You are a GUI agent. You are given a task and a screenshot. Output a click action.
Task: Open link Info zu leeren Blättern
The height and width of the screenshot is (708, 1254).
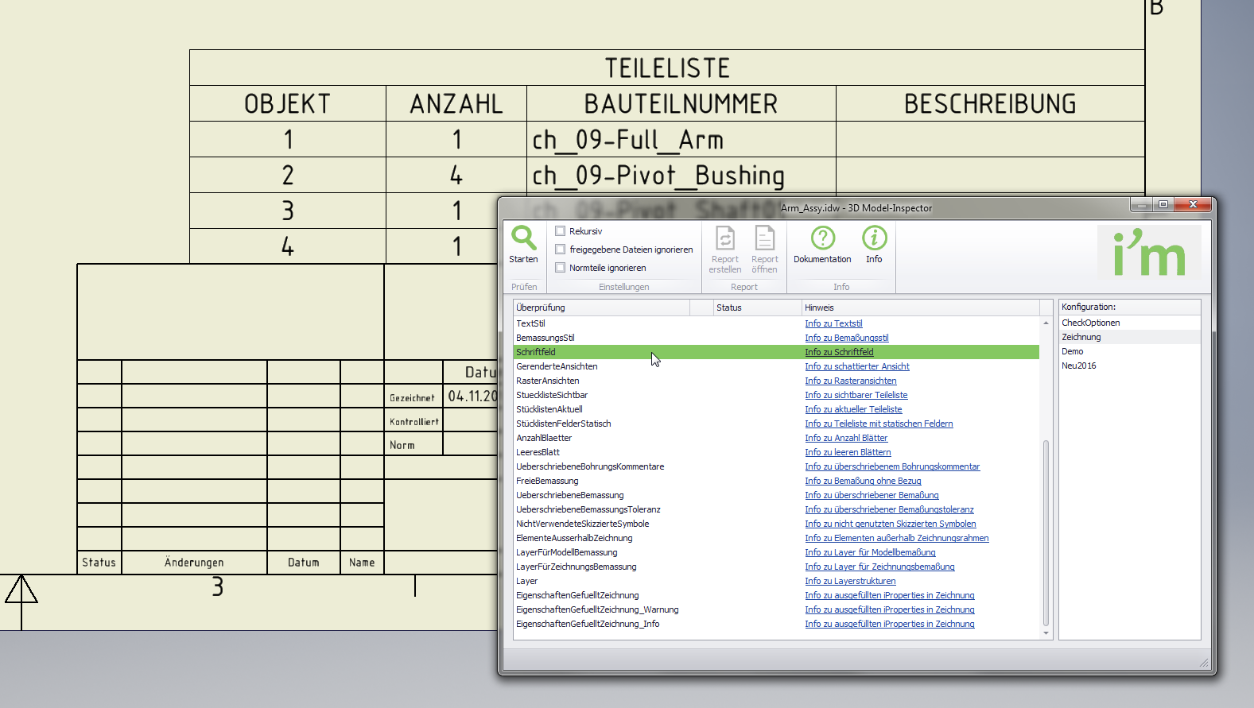[x=848, y=452]
